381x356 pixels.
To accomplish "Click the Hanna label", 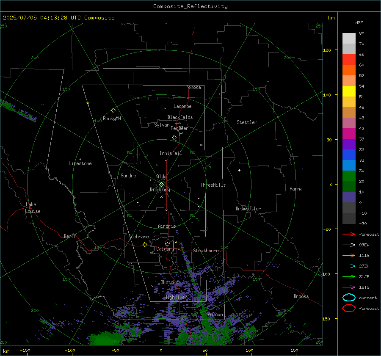I will pos(296,189).
